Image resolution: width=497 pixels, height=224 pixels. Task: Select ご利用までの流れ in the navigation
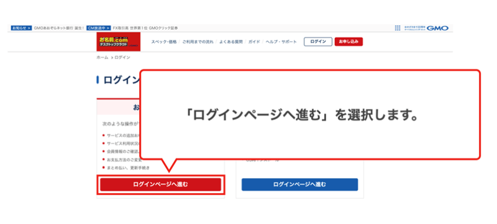pos(198,42)
